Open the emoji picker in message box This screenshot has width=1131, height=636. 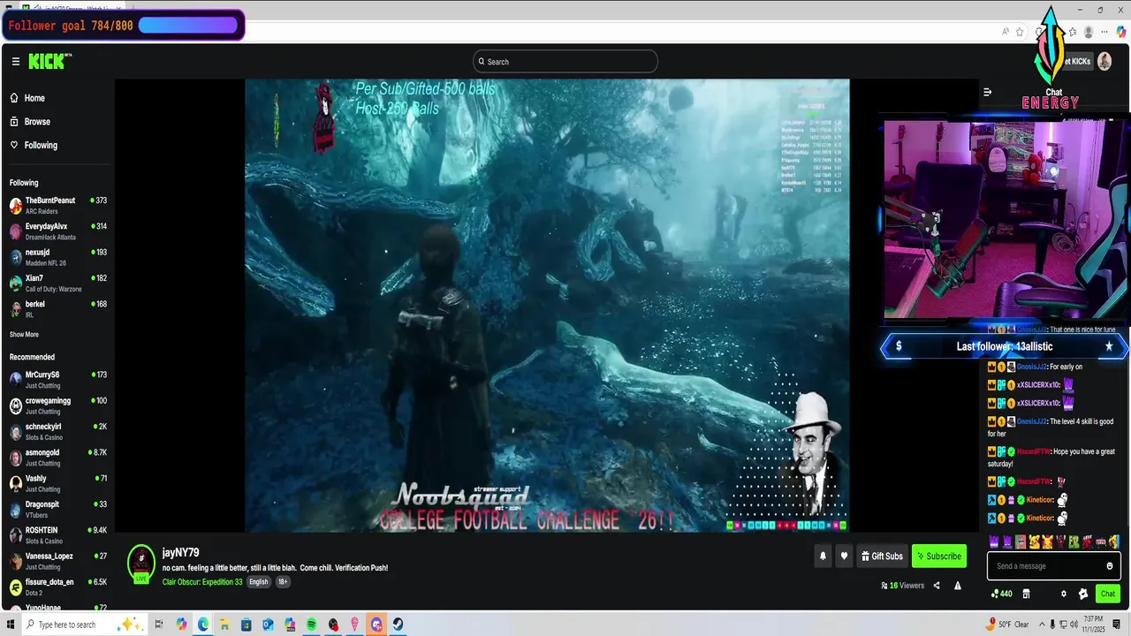pyautogui.click(x=1110, y=566)
